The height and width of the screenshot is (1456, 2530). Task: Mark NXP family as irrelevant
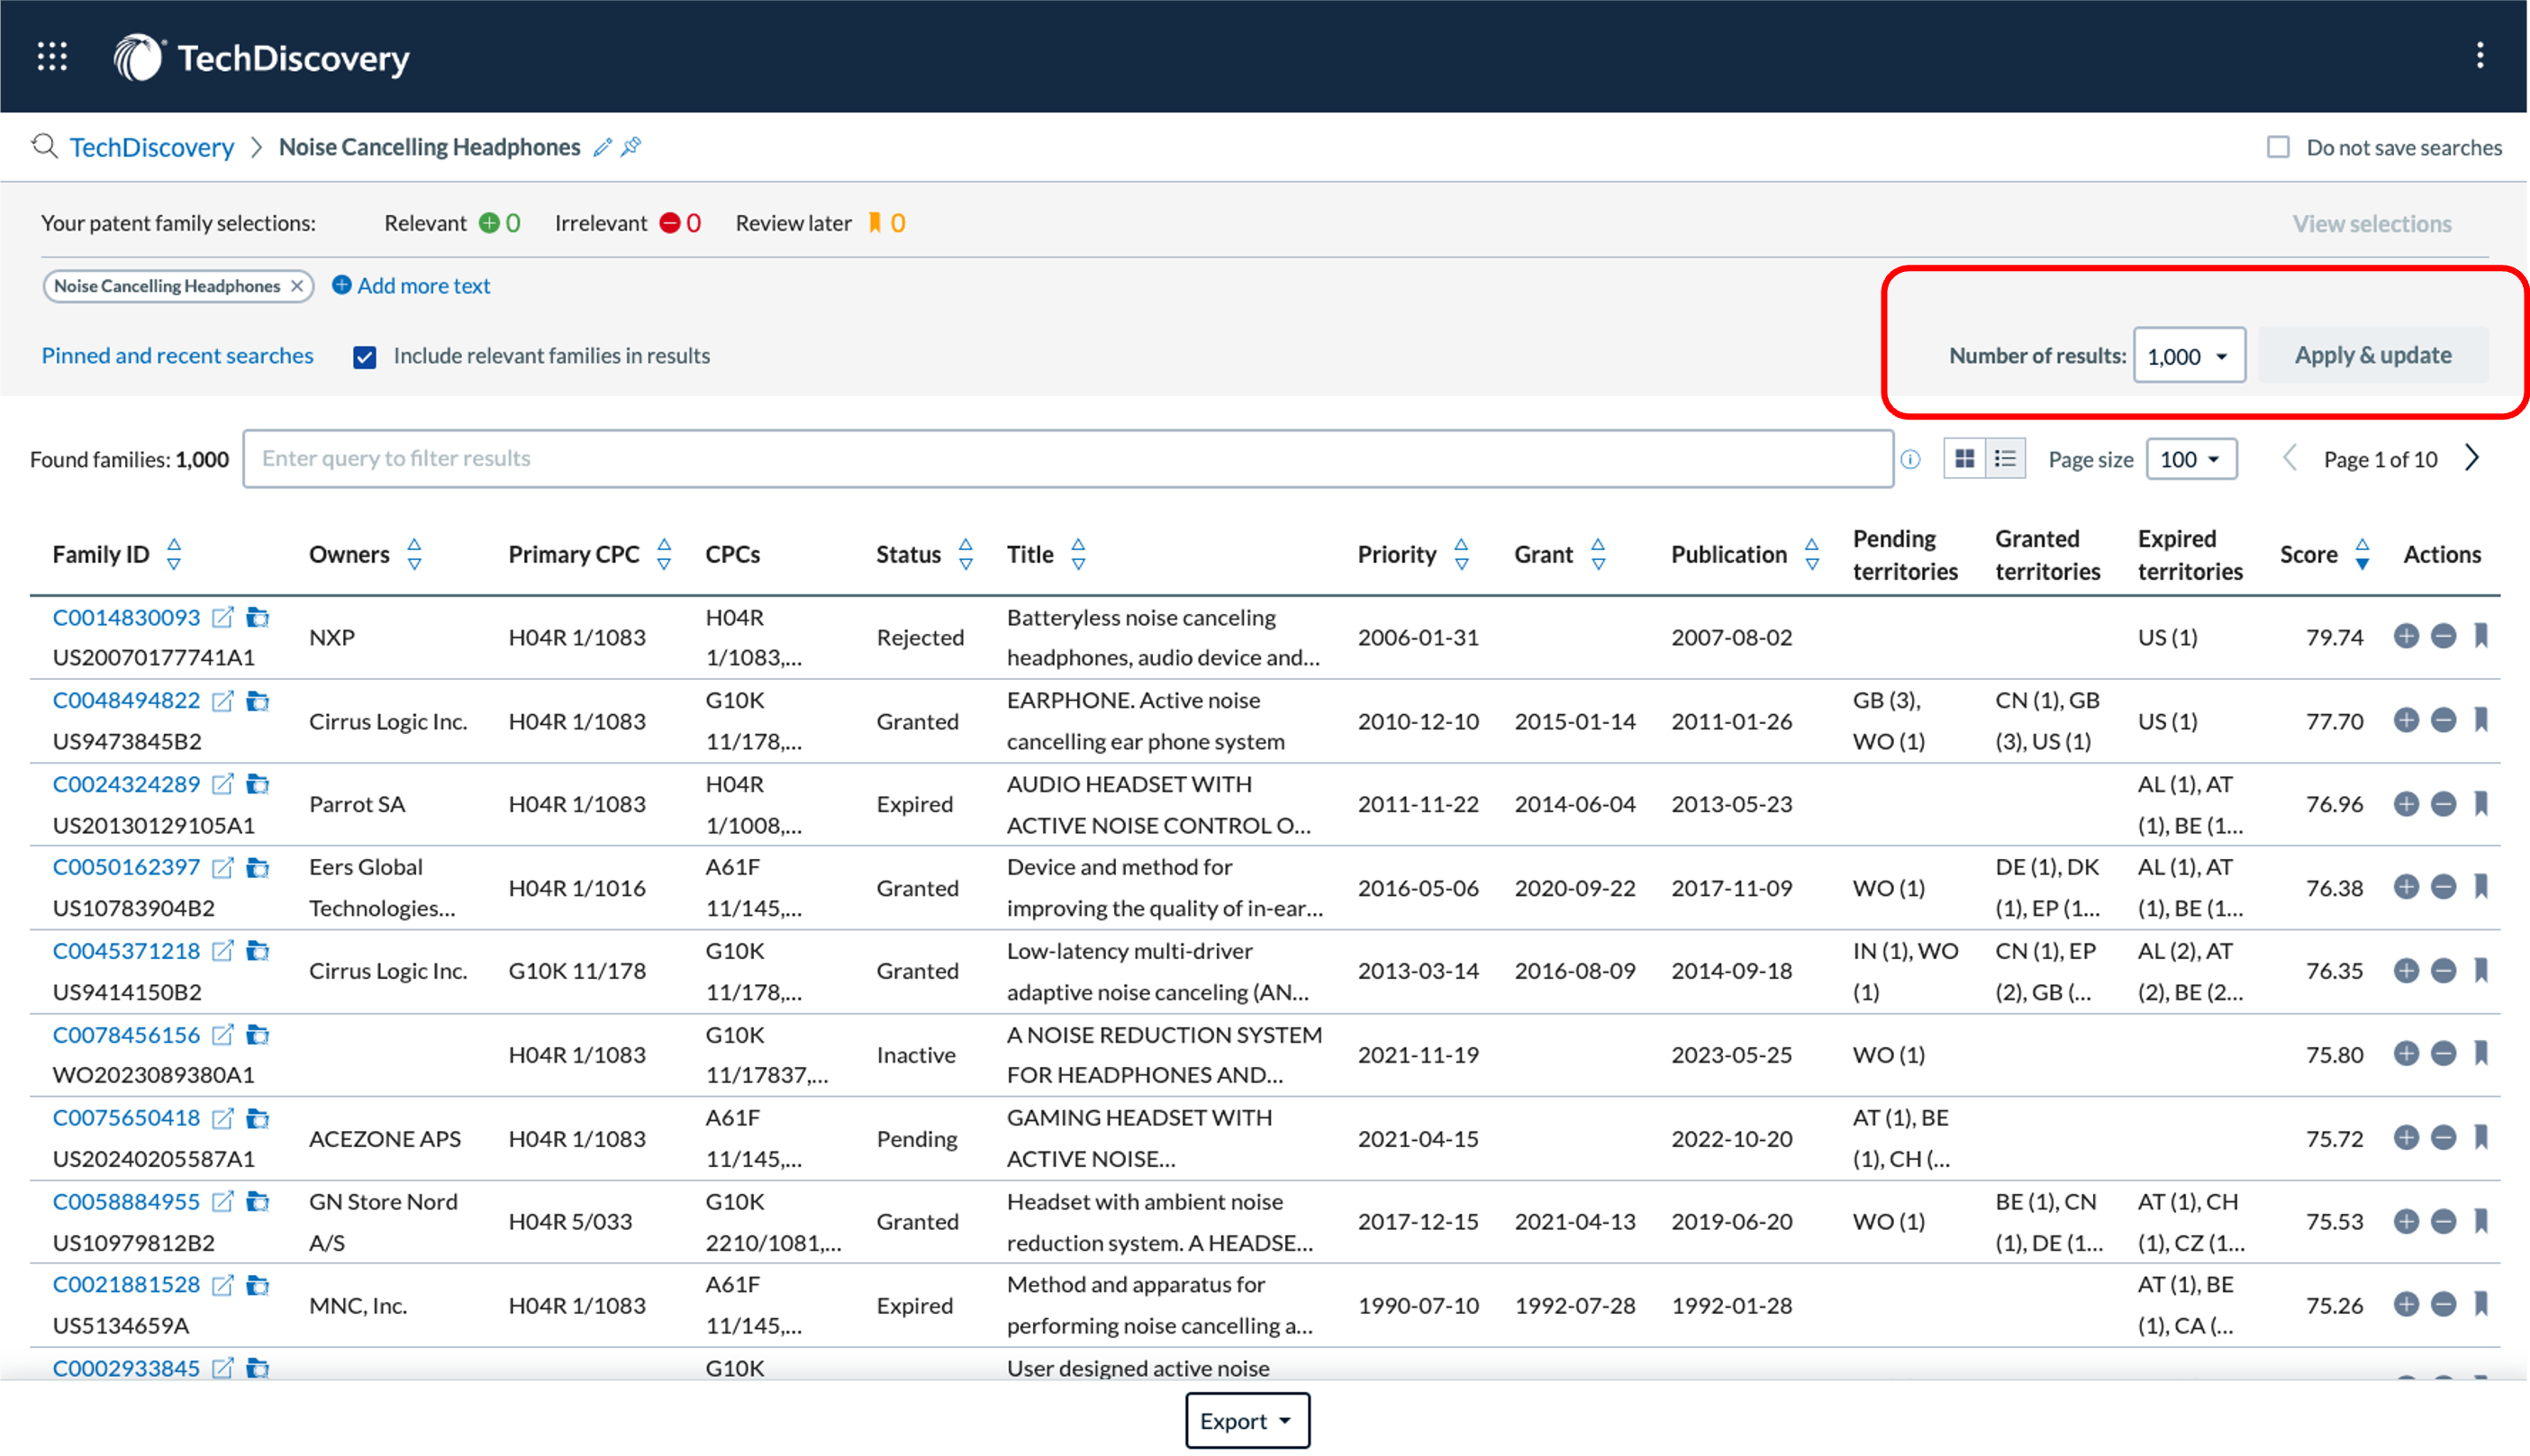(2443, 636)
